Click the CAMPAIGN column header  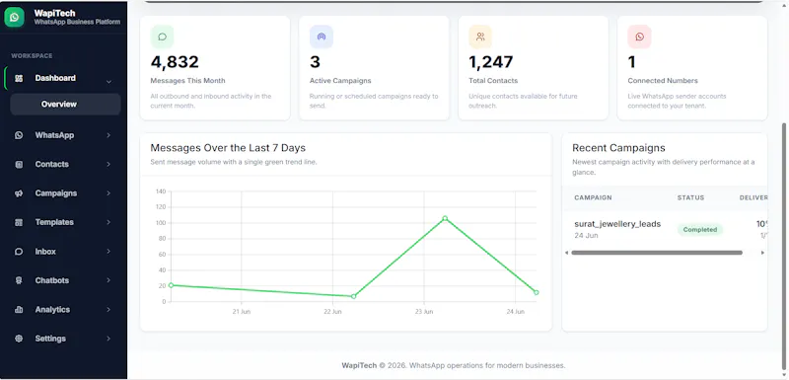coord(593,197)
